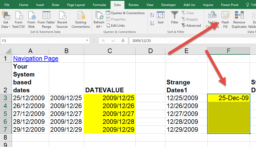Open the Add-ins tab

pyautogui.click(x=189, y=5)
